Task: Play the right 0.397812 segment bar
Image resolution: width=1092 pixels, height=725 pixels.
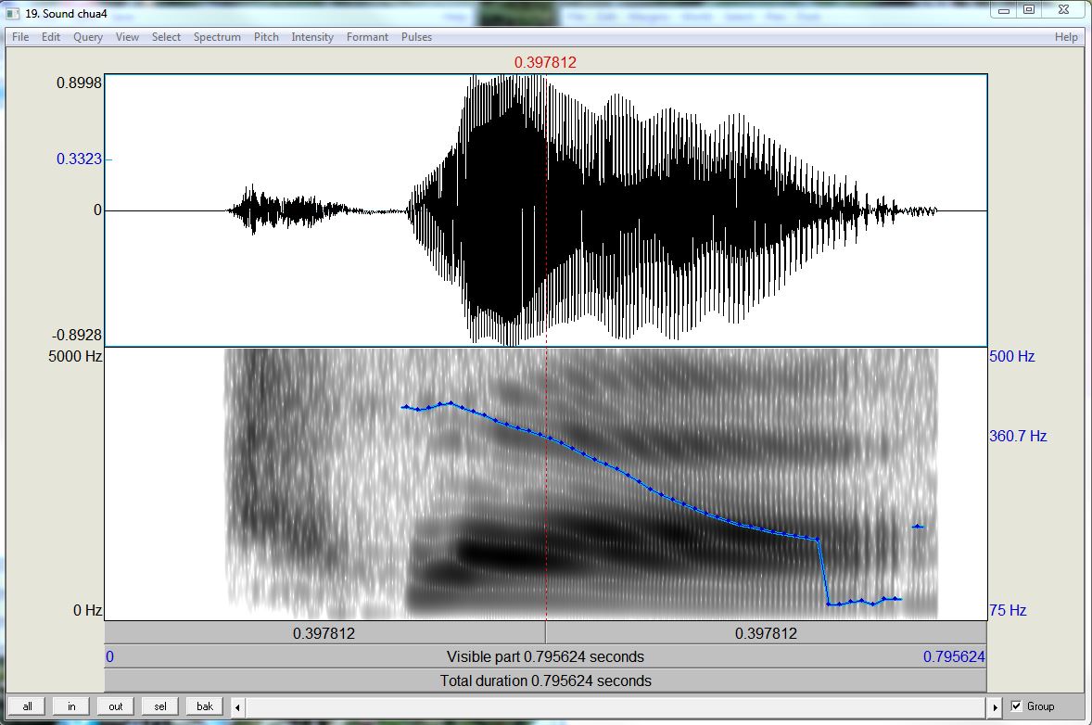Action: pyautogui.click(x=766, y=633)
